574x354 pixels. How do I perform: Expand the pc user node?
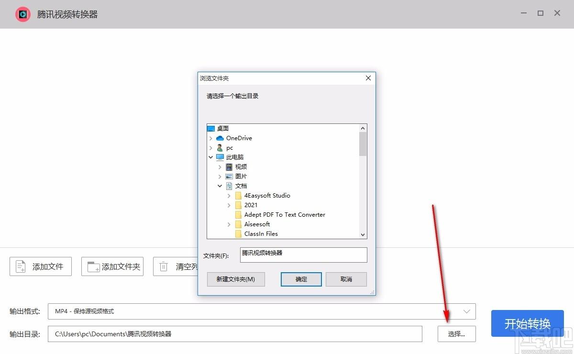(211, 148)
